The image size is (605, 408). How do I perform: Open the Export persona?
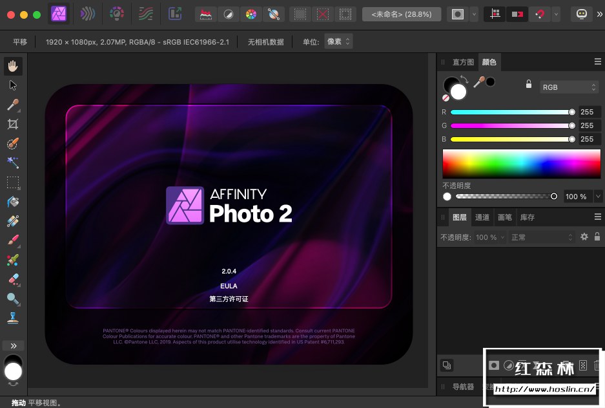pyautogui.click(x=175, y=14)
